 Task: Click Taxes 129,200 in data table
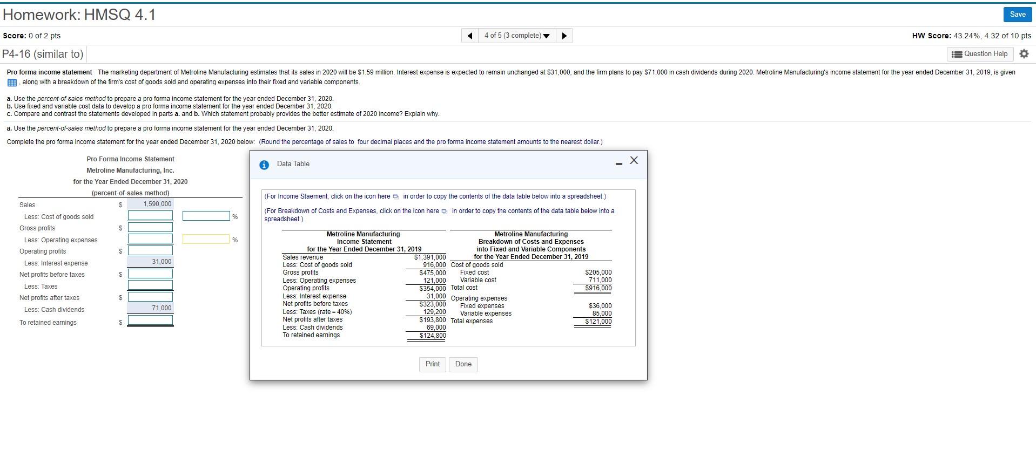click(x=434, y=312)
